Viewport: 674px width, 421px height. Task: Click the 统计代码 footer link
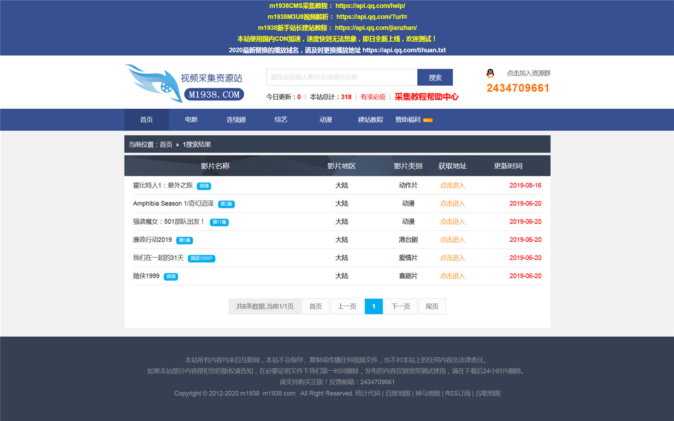point(368,393)
